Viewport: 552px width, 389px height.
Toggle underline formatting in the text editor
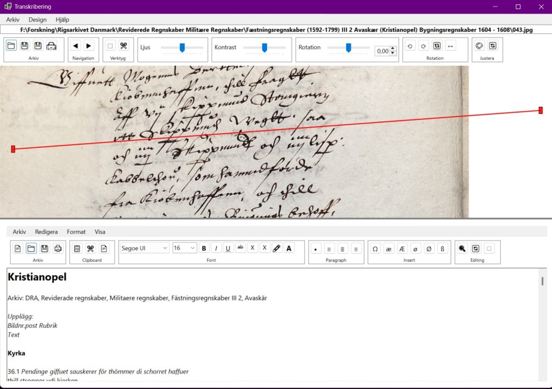[x=228, y=248]
